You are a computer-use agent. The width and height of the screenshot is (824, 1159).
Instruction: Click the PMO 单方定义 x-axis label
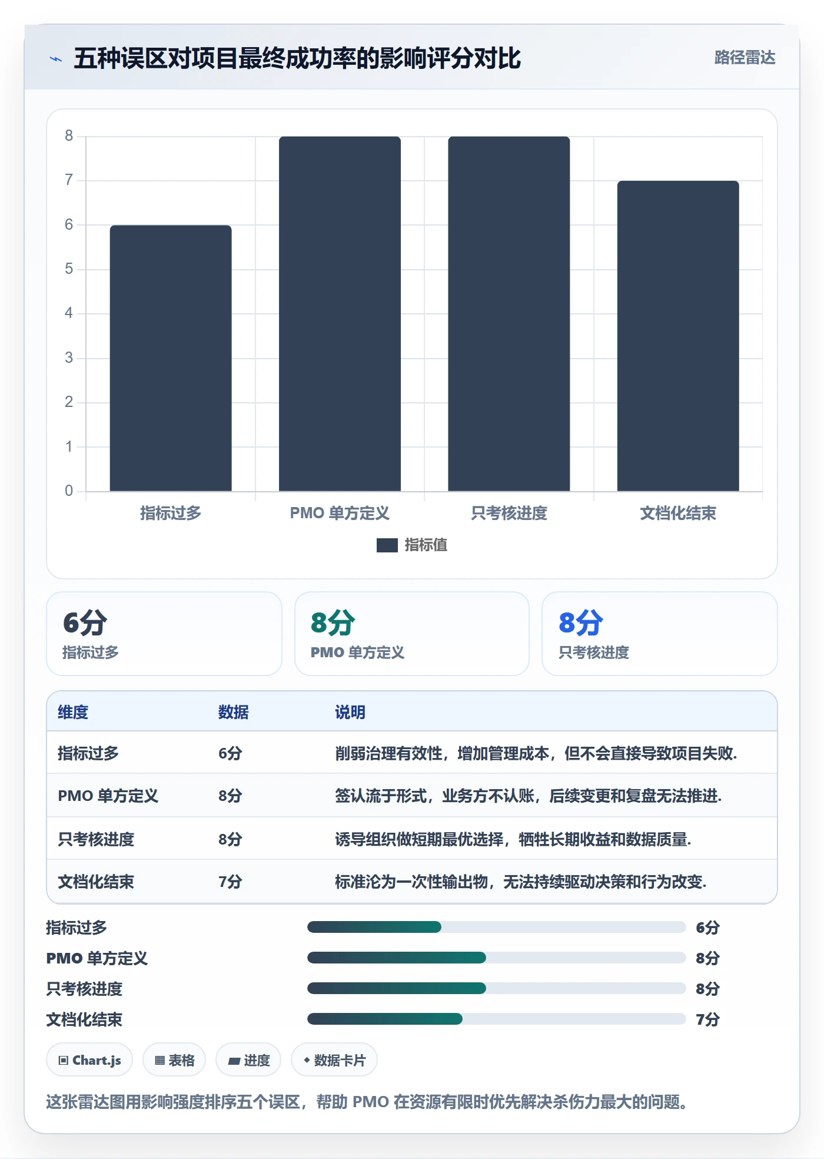click(x=340, y=513)
